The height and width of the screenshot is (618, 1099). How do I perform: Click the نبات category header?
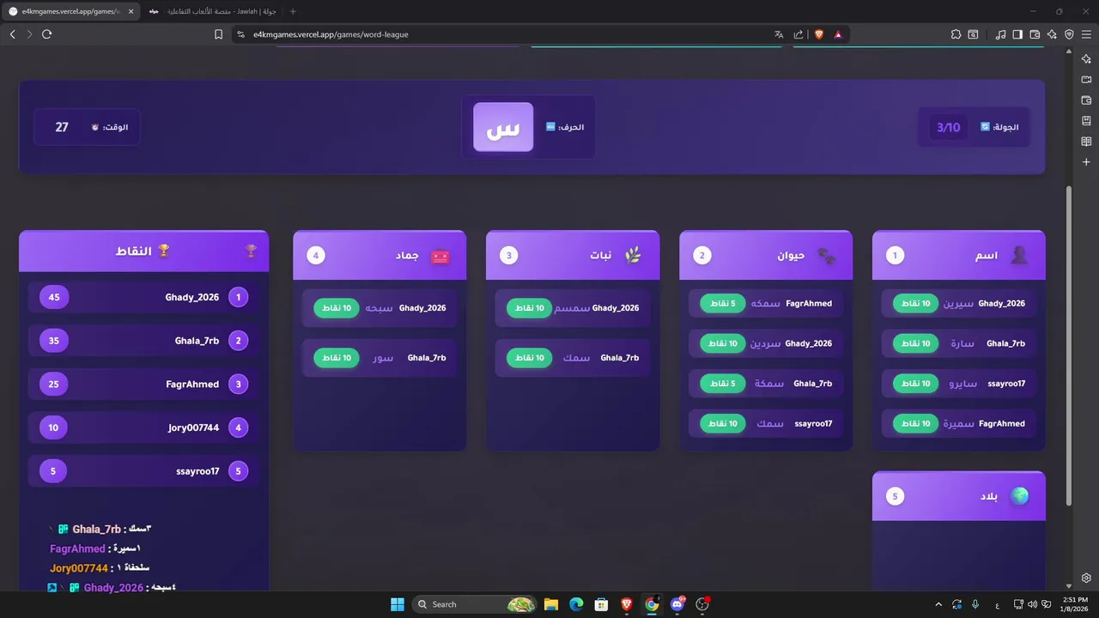click(x=573, y=255)
